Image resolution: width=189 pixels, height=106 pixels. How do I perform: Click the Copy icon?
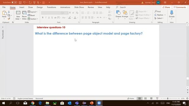pyautogui.click(x=9, y=15)
